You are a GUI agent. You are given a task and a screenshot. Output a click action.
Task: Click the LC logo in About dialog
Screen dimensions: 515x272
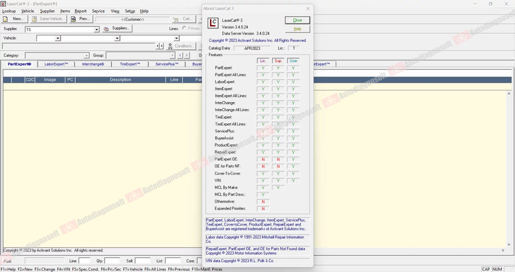pos(213,23)
